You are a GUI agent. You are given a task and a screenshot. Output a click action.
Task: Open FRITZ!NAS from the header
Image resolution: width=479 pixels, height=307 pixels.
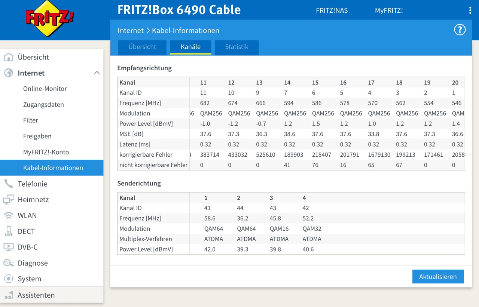(x=332, y=10)
